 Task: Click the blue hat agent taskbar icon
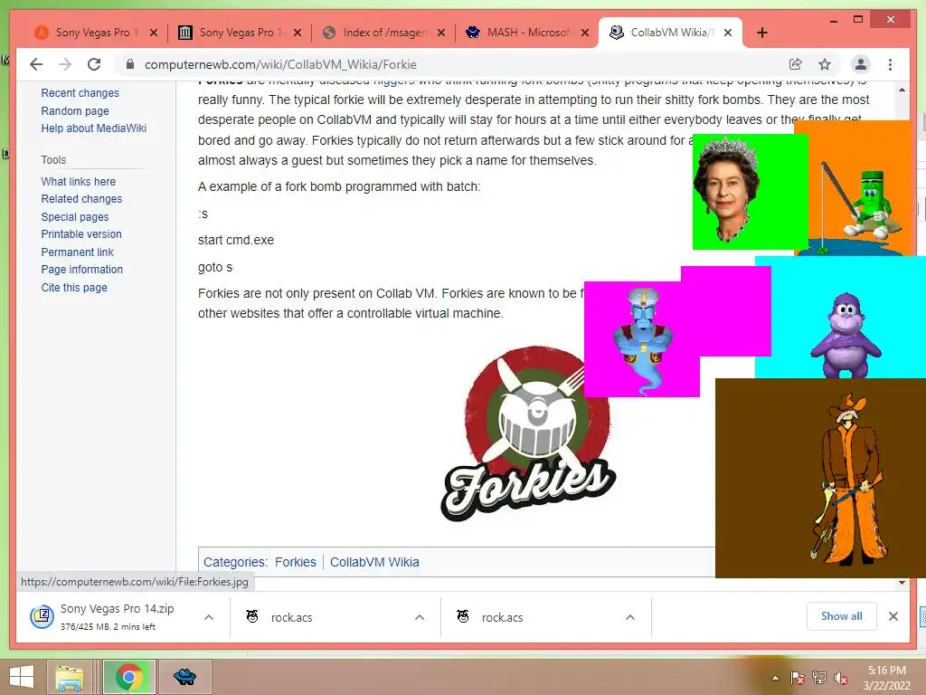184,677
